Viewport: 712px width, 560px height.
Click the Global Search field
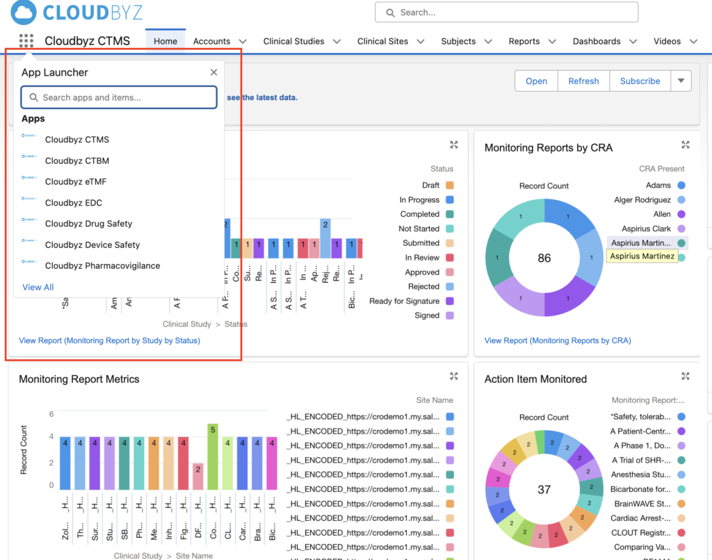tap(506, 13)
